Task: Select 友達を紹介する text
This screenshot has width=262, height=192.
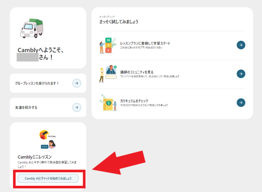Action: [x=26, y=107]
